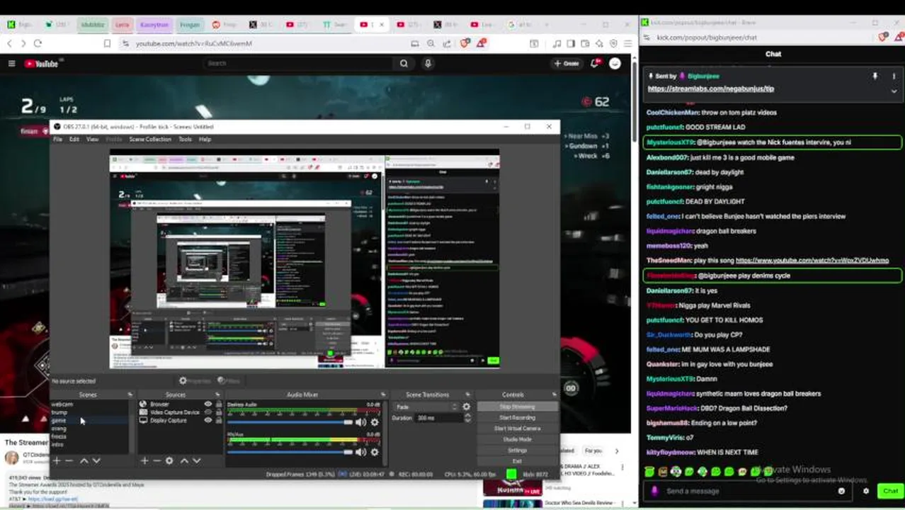Image resolution: width=905 pixels, height=510 pixels.
Task: Open Desktop Audio settings gear
Action: [x=375, y=422]
